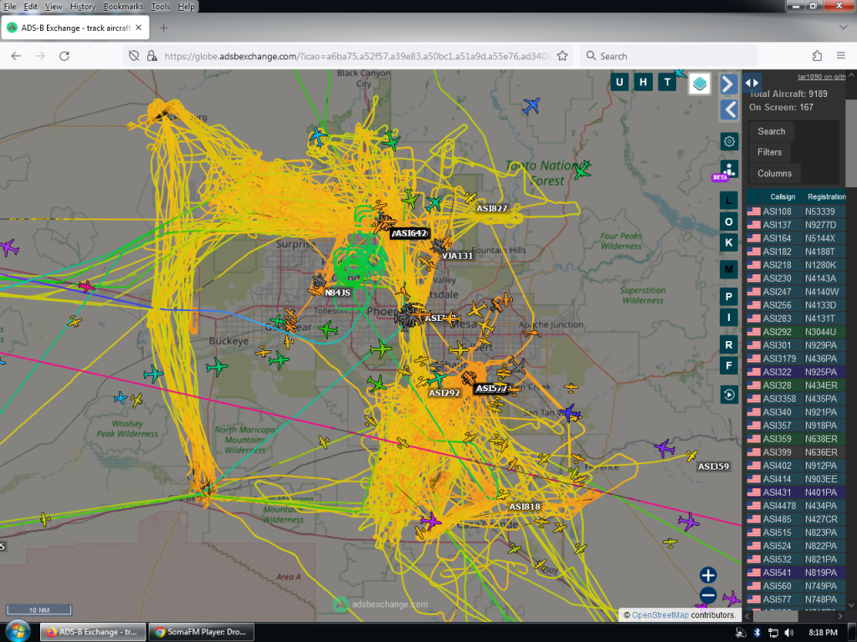
Task: Open the History menu
Action: (83, 7)
